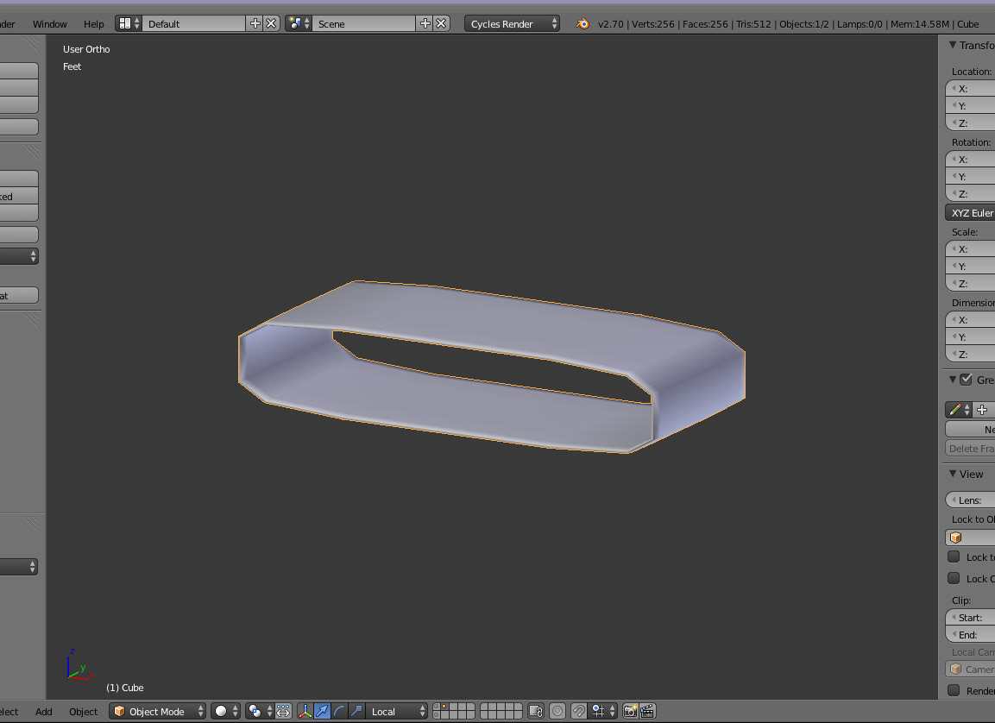The height and width of the screenshot is (723, 995).
Task: Select the translate manipulator arrow
Action: 323,711
